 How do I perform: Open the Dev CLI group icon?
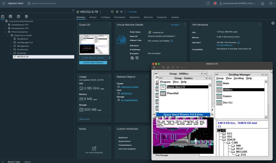tap(219, 103)
